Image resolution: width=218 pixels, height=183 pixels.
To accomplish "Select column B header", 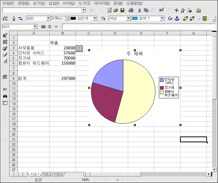I will point(63,33).
